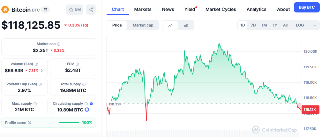The height and width of the screenshot is (137, 322).
Task: Click the Bitcoin logo icon
Action: click(5, 10)
